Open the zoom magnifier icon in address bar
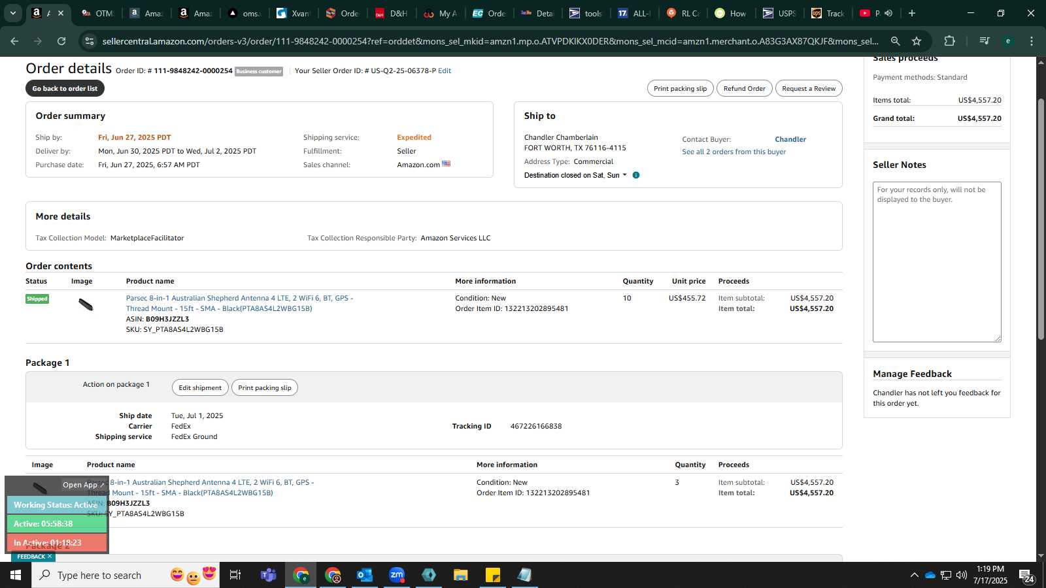1046x588 pixels. point(896,41)
